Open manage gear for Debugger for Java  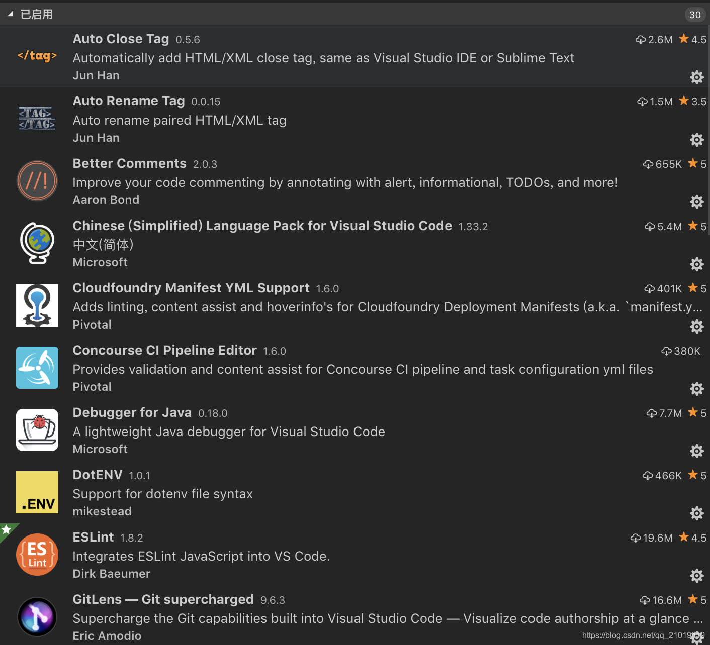(x=696, y=451)
